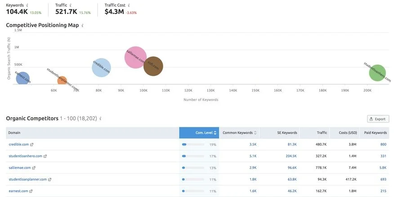This screenshot has height=197, width=398.
Task: Select pink salliemae.com bubble on map
Action: tap(135, 57)
